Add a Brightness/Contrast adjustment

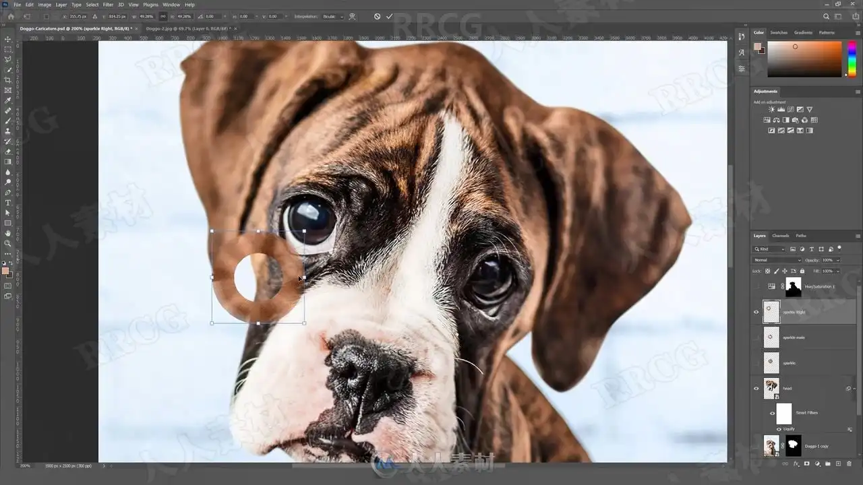[771, 109]
